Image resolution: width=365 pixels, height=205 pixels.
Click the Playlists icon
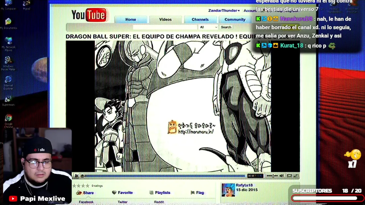click(151, 193)
